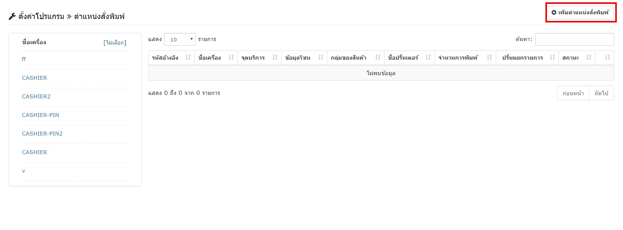Choose CASHIER2 from the machine list
The image size is (623, 230).
(36, 96)
